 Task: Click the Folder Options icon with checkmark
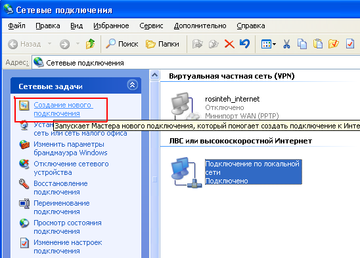pos(334,44)
